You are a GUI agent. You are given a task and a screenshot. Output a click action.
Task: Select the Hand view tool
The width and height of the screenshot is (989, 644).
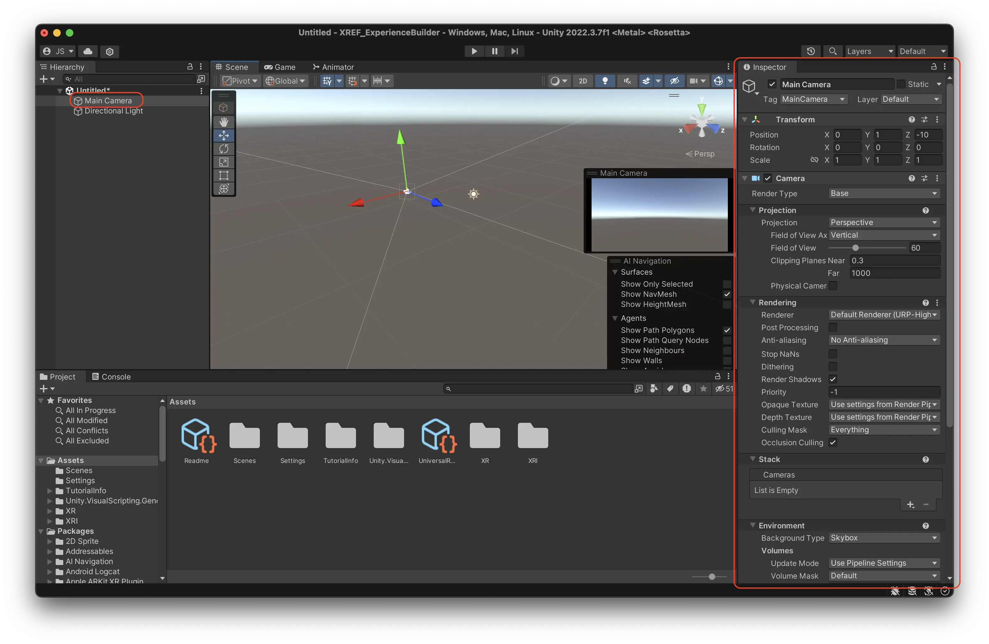pos(224,122)
